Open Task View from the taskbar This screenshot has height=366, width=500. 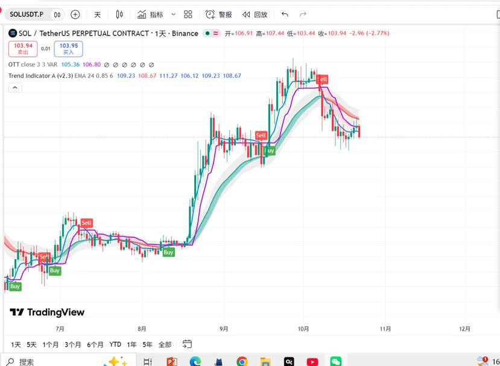[x=148, y=362]
